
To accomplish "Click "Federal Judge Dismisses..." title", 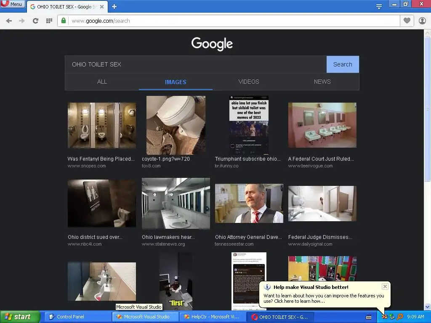I will pos(320,237).
